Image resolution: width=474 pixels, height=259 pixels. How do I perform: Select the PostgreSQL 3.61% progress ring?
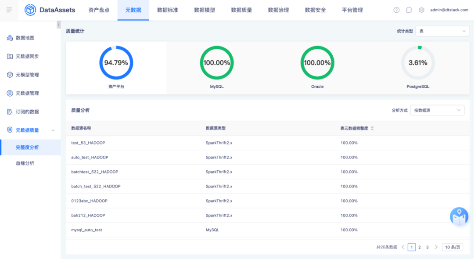(418, 63)
